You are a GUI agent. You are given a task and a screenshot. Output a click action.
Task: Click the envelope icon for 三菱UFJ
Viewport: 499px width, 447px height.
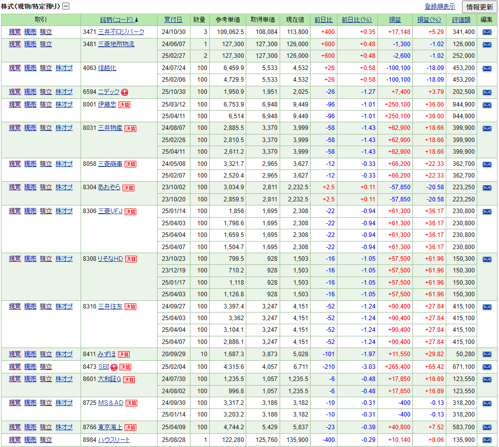487,212
